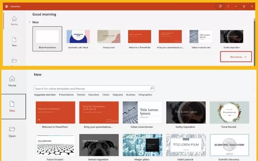Open folder icon in upper window sidebar
Screen dimensions: 258x161
(14, 61)
